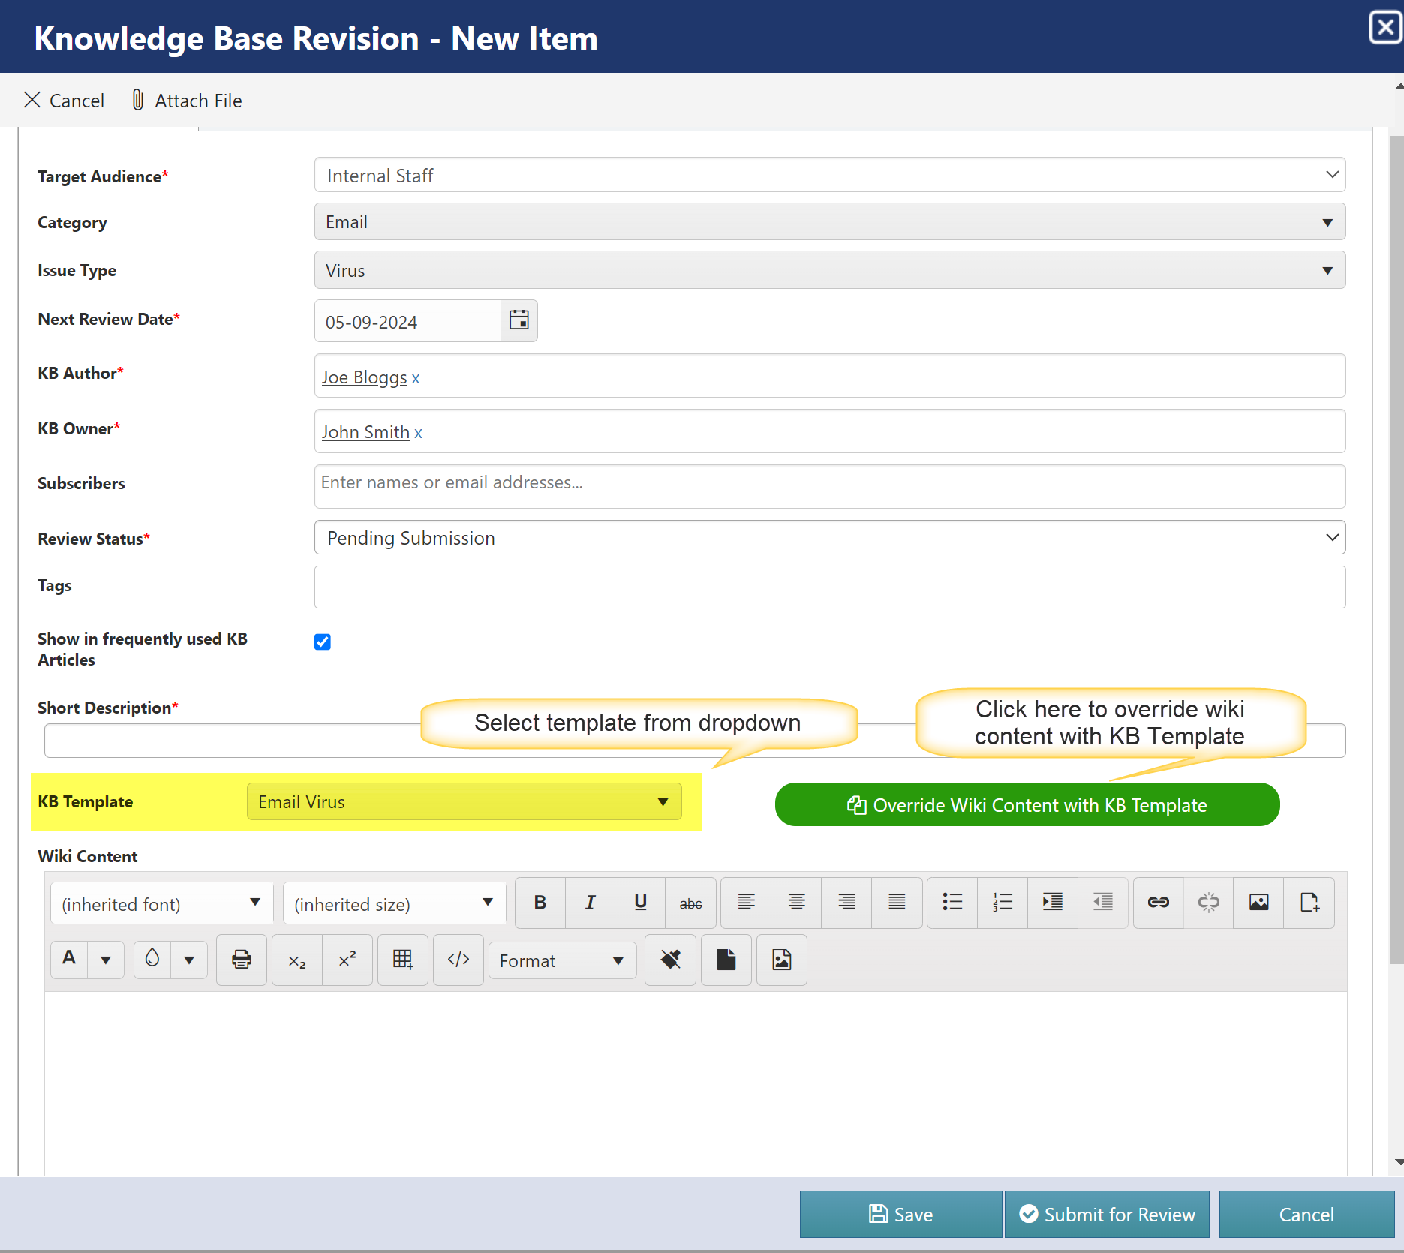Open HTML source view with code icon

pyautogui.click(x=458, y=960)
